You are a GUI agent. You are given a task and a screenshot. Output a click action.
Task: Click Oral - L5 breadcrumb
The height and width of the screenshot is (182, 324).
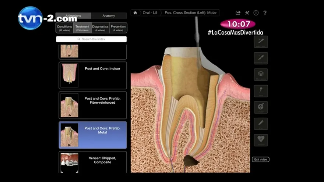point(150,13)
